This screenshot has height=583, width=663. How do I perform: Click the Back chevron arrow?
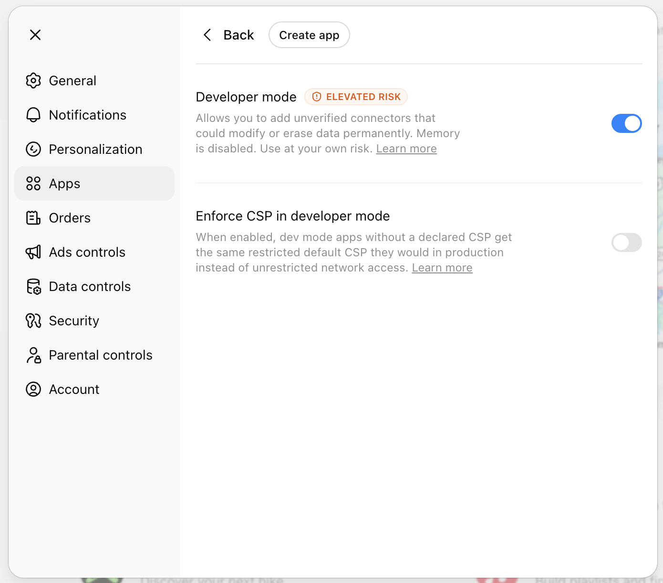pyautogui.click(x=207, y=35)
